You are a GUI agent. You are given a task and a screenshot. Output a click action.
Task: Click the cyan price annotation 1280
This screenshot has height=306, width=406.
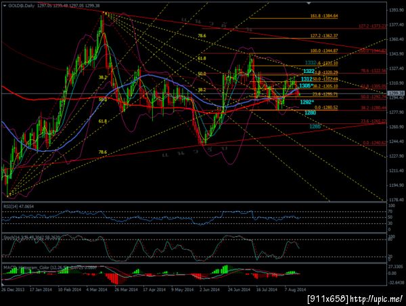coord(310,112)
